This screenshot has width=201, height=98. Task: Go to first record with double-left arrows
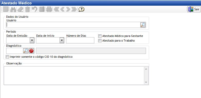click(x=56, y=9)
